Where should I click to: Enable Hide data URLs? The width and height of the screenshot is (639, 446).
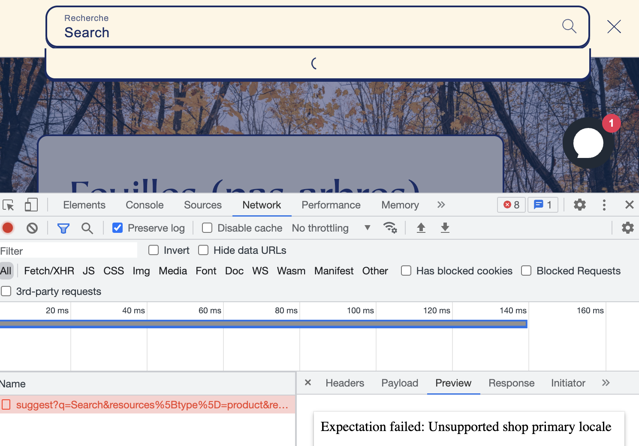click(x=203, y=250)
